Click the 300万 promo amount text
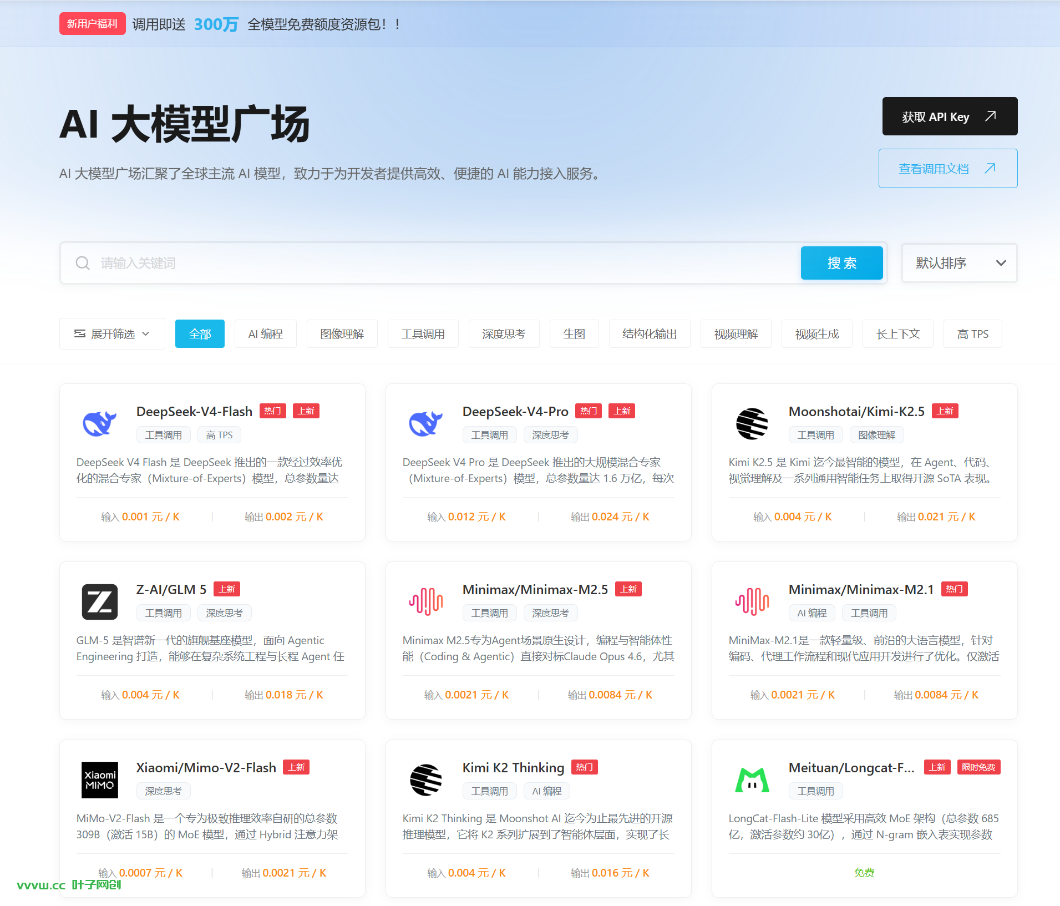This screenshot has width=1060, height=906. pos(216,24)
